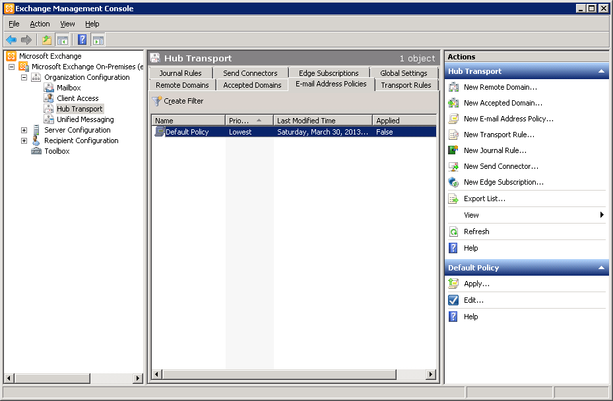Sort by the Priority column header

coord(249,121)
